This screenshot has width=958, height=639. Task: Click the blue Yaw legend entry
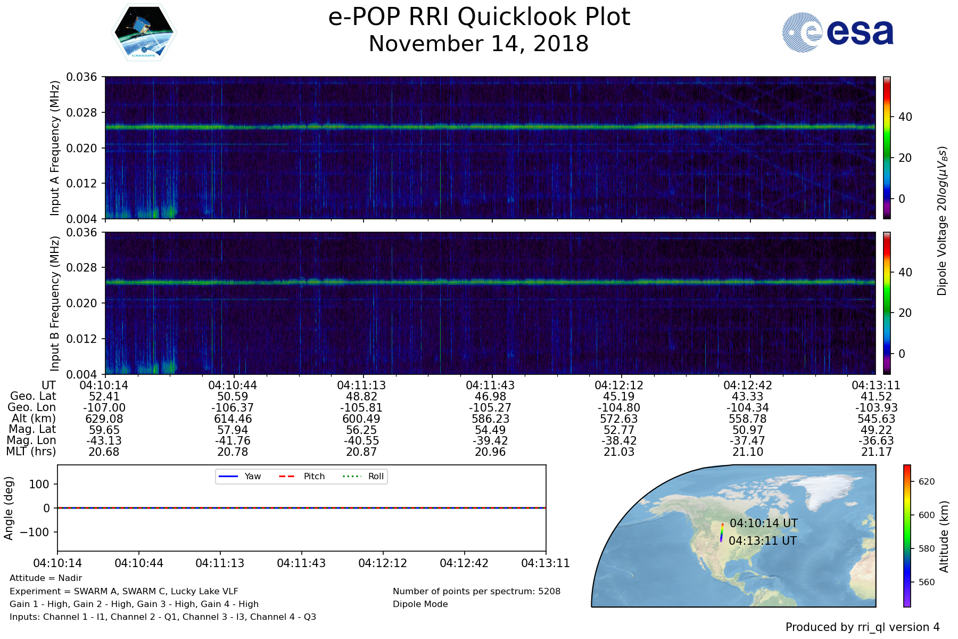(240, 476)
